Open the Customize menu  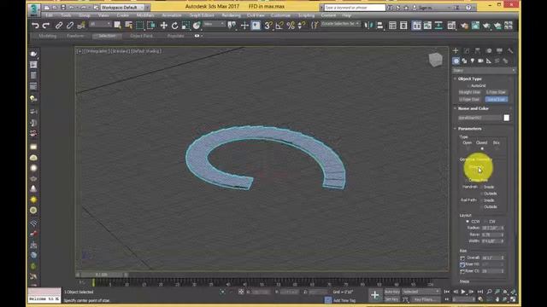[x=280, y=15]
